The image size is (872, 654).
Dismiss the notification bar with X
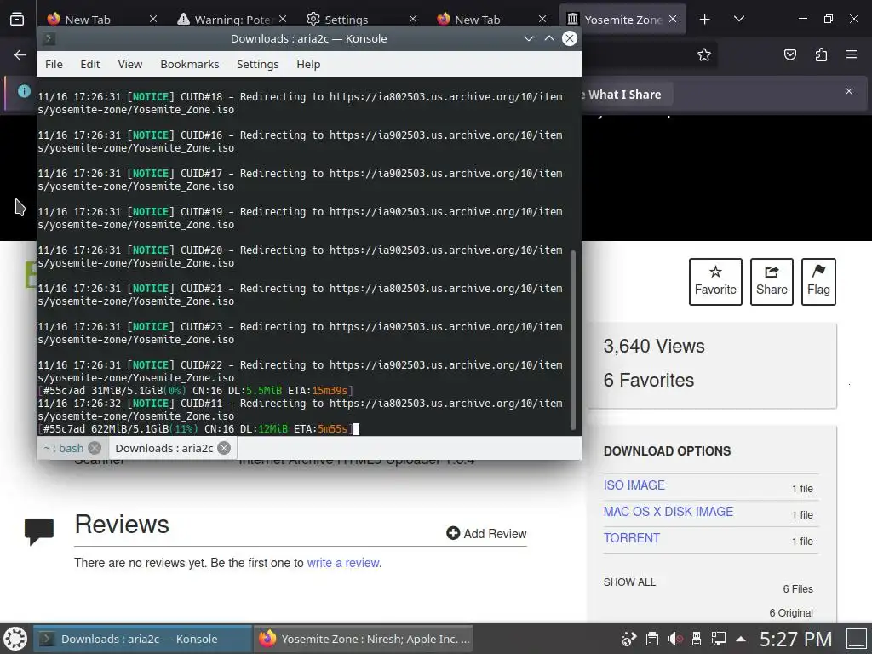click(x=849, y=91)
